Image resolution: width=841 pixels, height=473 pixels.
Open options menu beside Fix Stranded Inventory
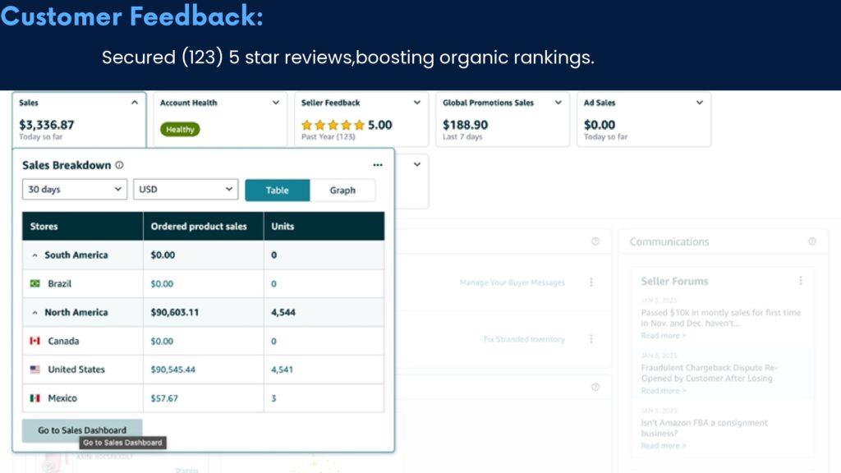(591, 339)
